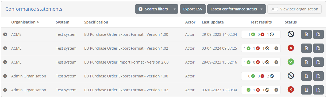Open detail report for ACME Import Version 2.00
The height and width of the screenshot is (98, 327).
[306, 62]
